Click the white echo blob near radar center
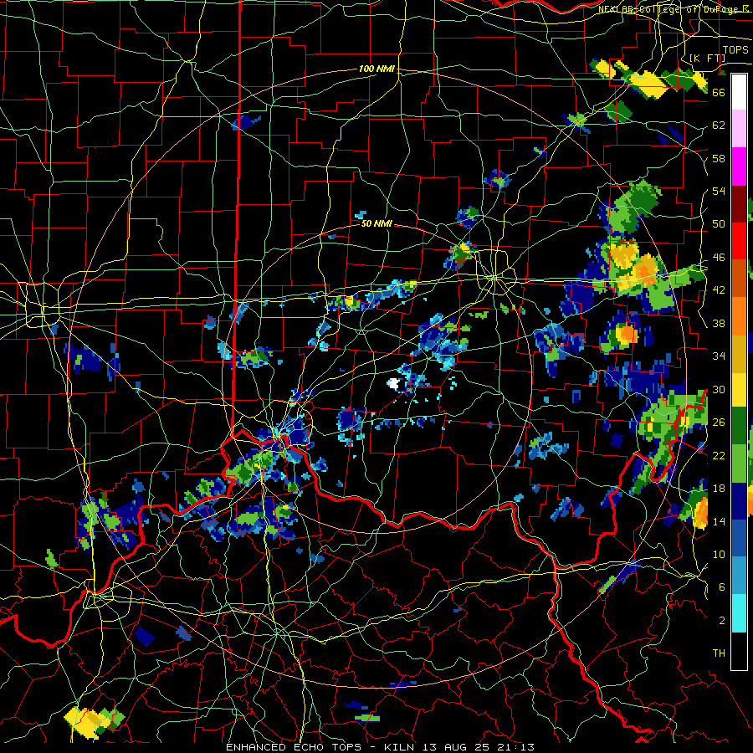 point(393,383)
